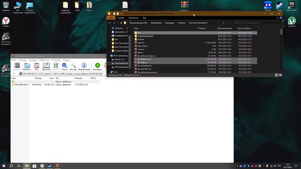Select Документы in the Explorer navigation pane
This screenshot has height=169, width=301.
119,32
